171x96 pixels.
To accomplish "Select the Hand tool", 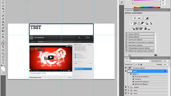I will pyautogui.click(x=3, y=60).
